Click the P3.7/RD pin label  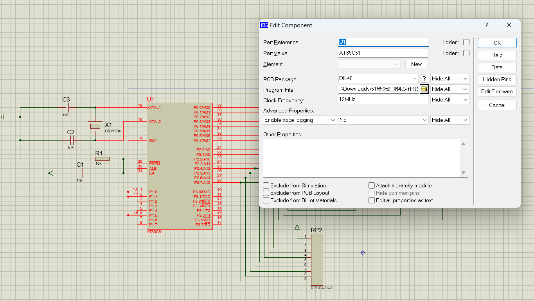point(202,224)
